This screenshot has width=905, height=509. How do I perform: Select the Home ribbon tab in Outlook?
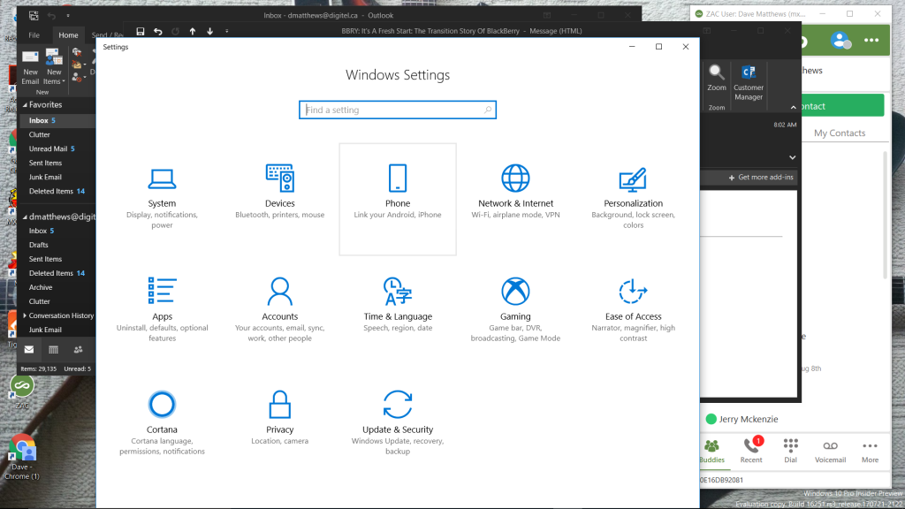(x=68, y=35)
